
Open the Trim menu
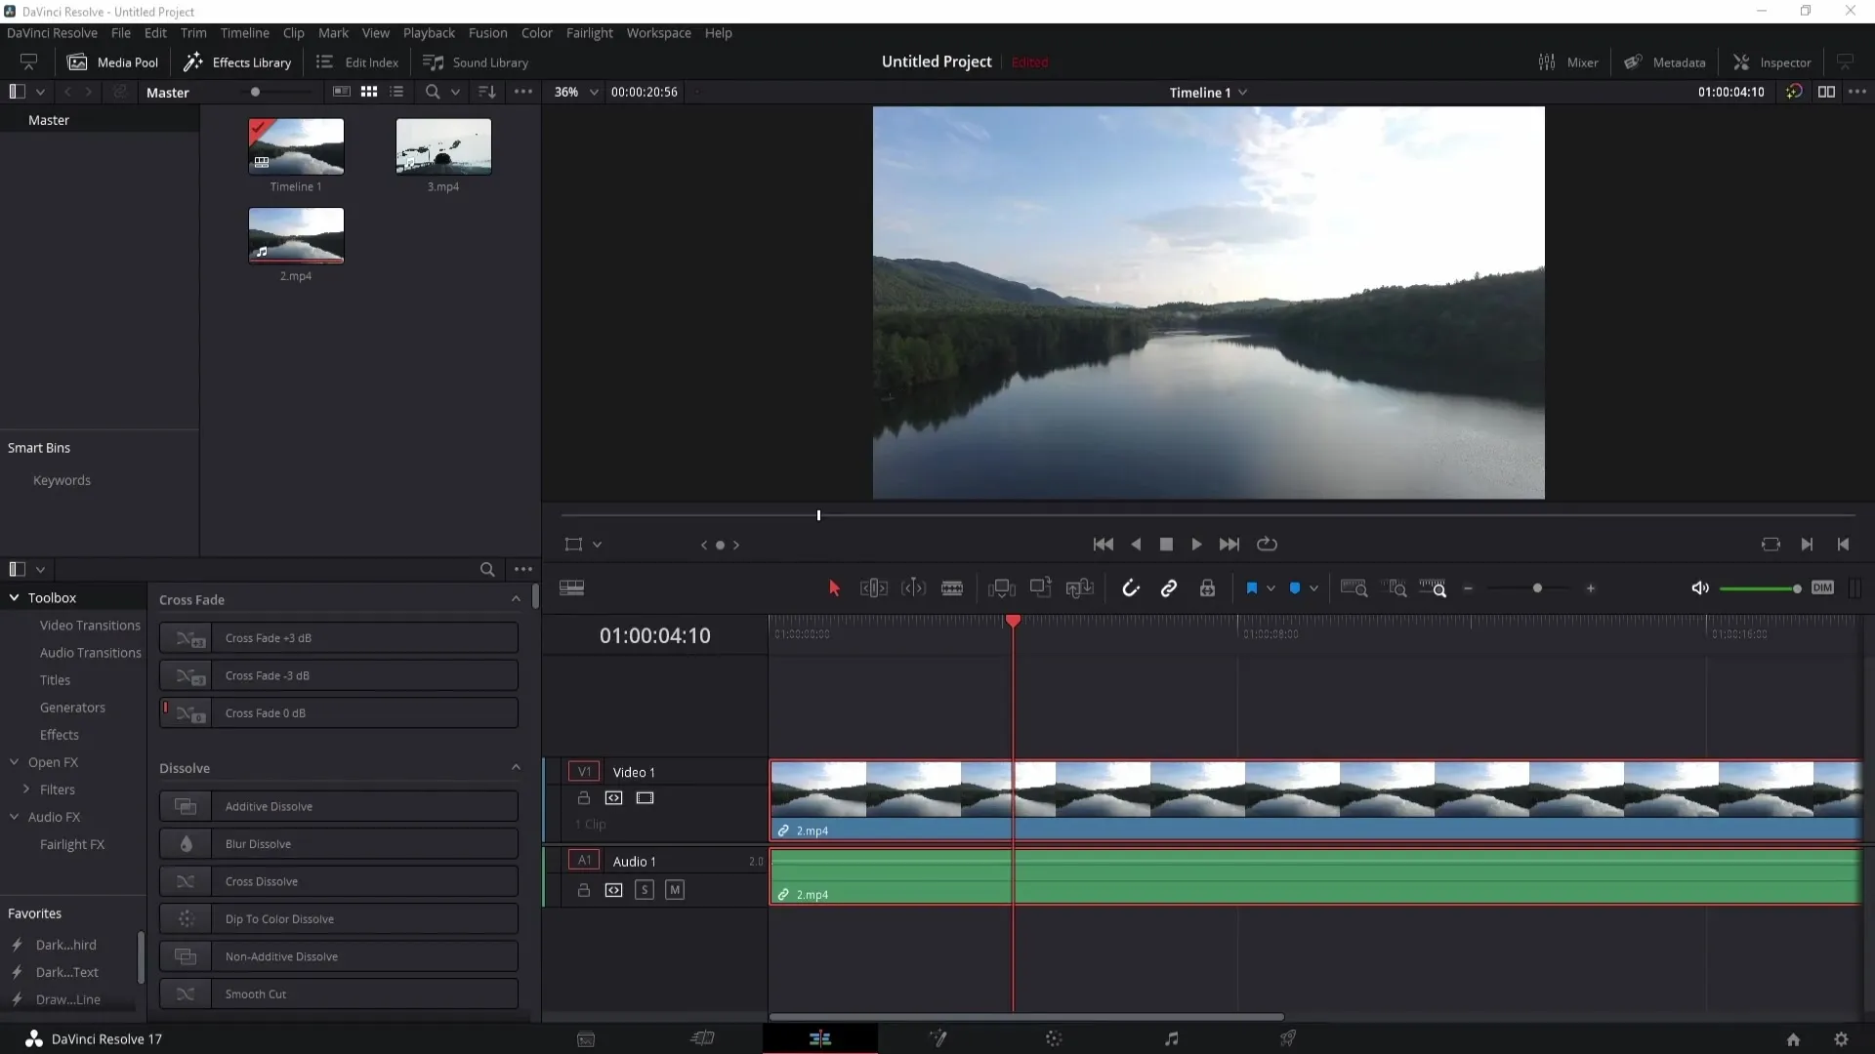pos(193,32)
